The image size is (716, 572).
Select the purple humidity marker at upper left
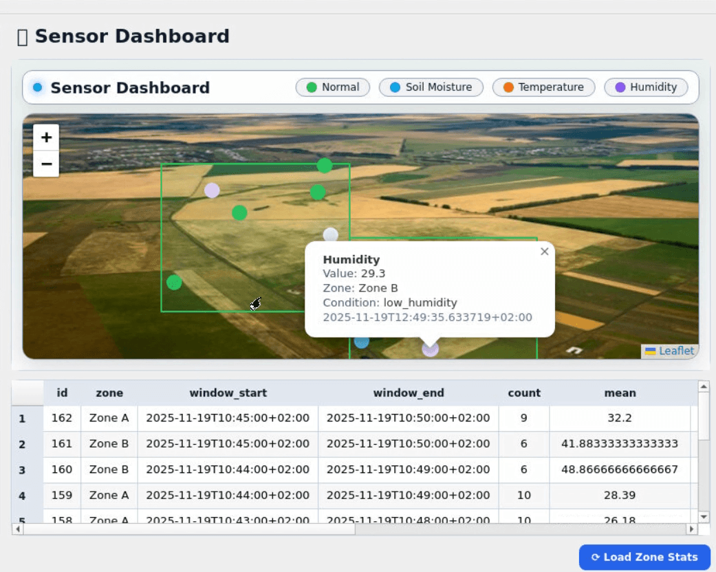(x=212, y=190)
